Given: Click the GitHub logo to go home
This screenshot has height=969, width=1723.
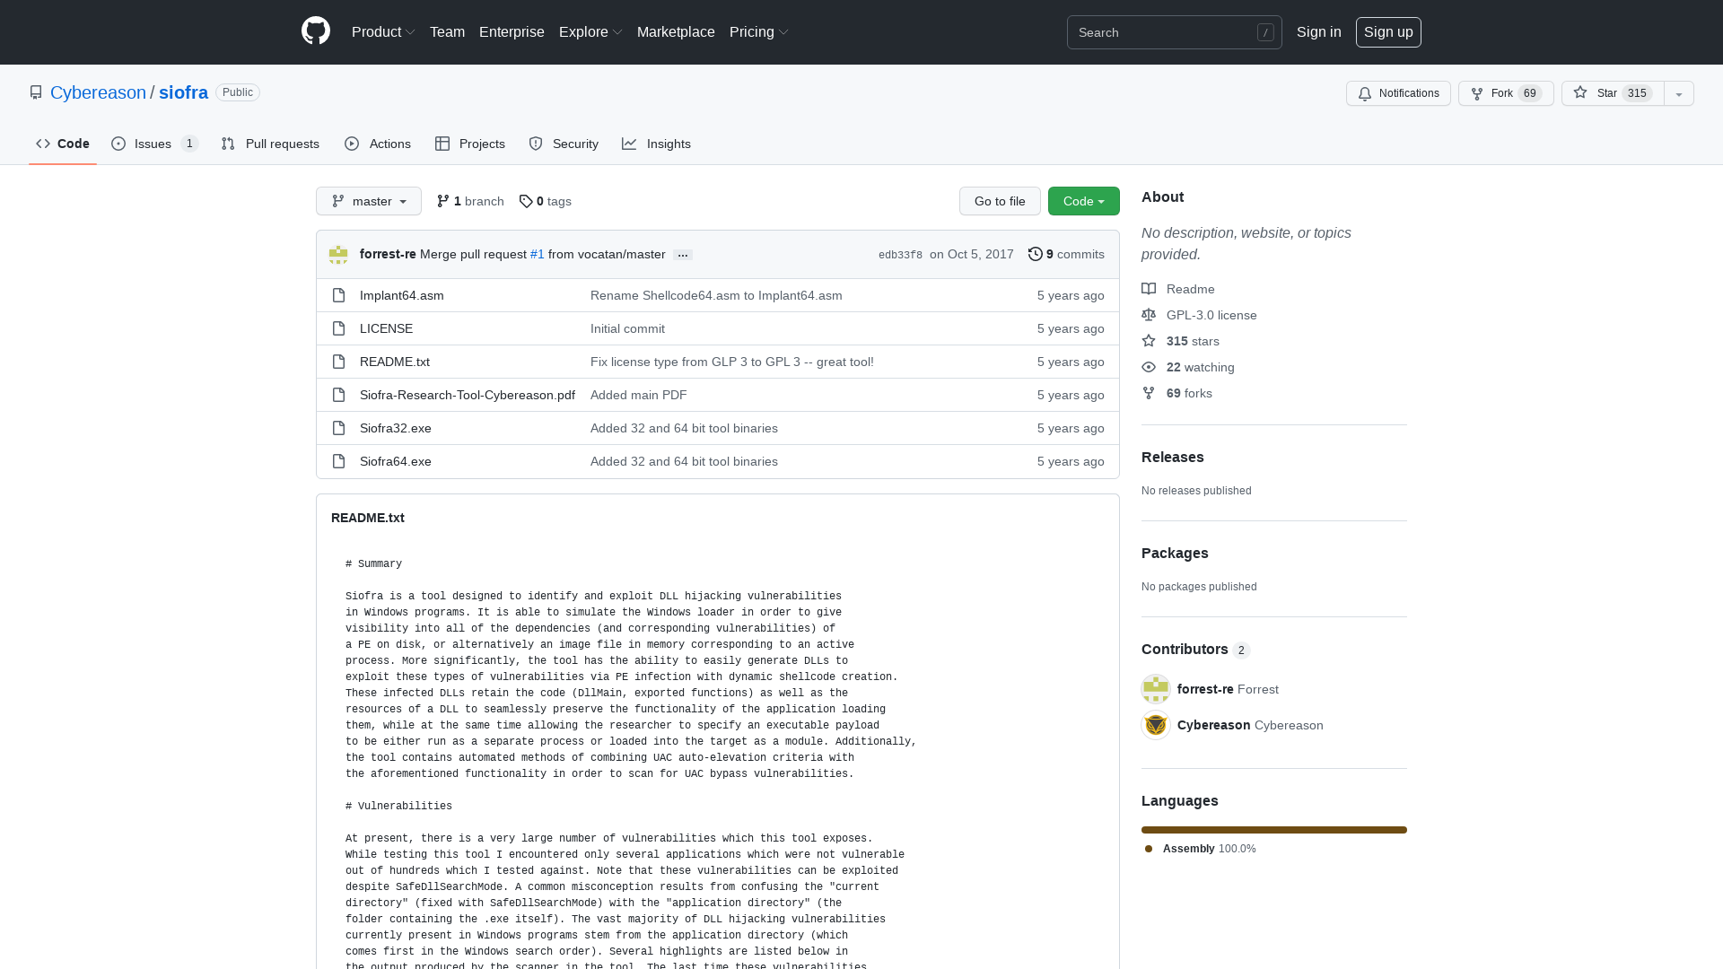Looking at the screenshot, I should pos(315,31).
